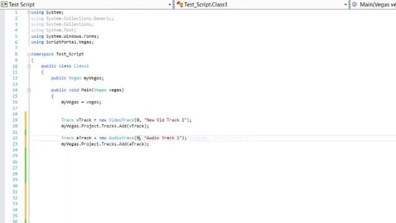Click 'myVegas.Project.Tracks.Add(vTrack);' line
This screenshot has height=223, width=396.
tap(105, 126)
